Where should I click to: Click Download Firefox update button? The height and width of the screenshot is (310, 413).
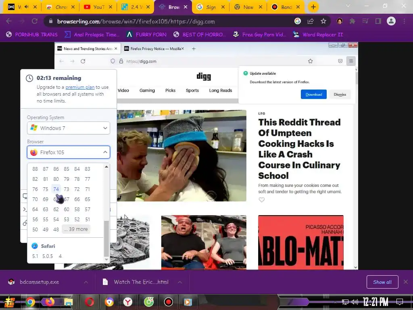click(x=313, y=94)
